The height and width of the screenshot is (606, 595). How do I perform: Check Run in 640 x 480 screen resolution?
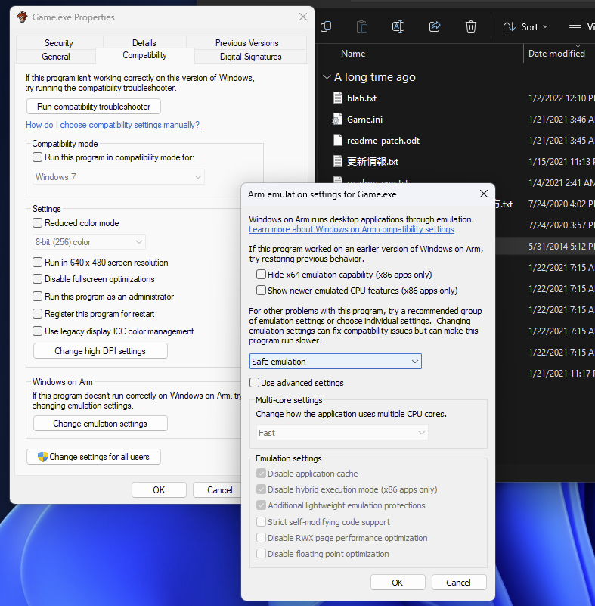[38, 262]
